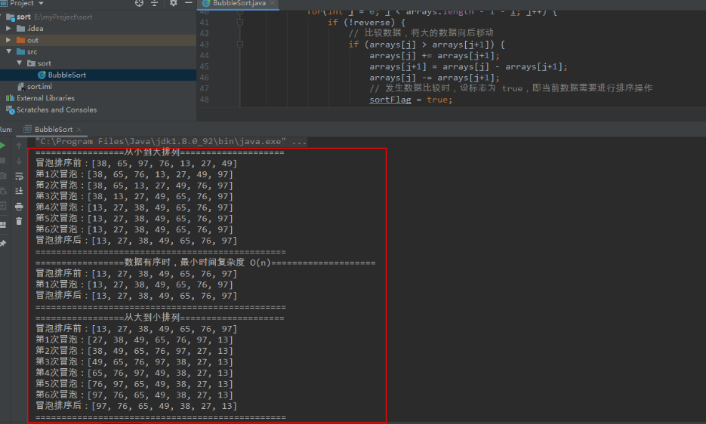Close the BubbleSort run tab
The height and width of the screenshot is (424, 706).
click(x=79, y=130)
